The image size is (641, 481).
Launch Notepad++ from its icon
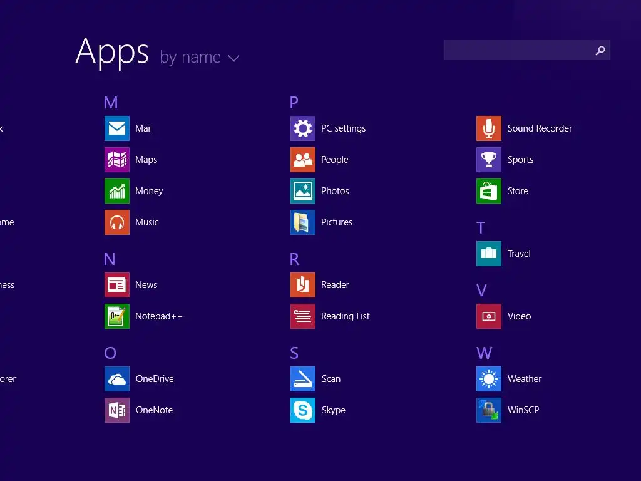pyautogui.click(x=117, y=316)
